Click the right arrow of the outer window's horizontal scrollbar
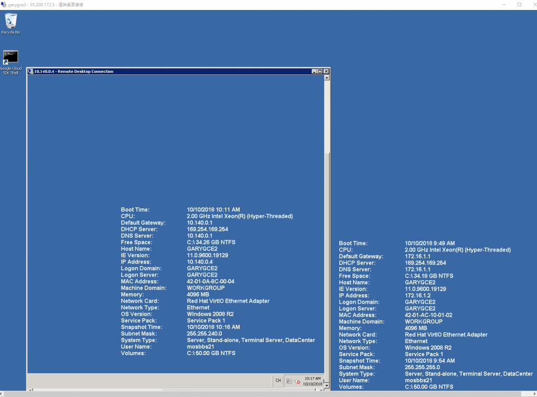Viewport: 537px width, 397px height. click(x=535, y=394)
